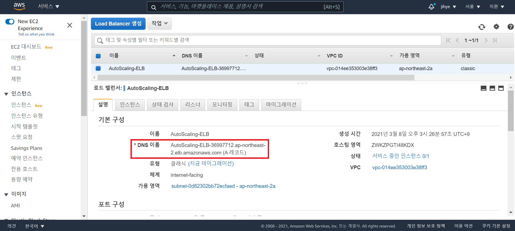Open 개인 정보 보호 정책 footer link
The width and height of the screenshot is (515, 231).
click(x=426, y=226)
